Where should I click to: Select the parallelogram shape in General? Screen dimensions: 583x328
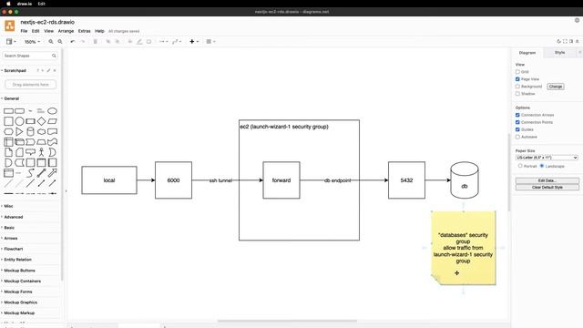point(53,121)
